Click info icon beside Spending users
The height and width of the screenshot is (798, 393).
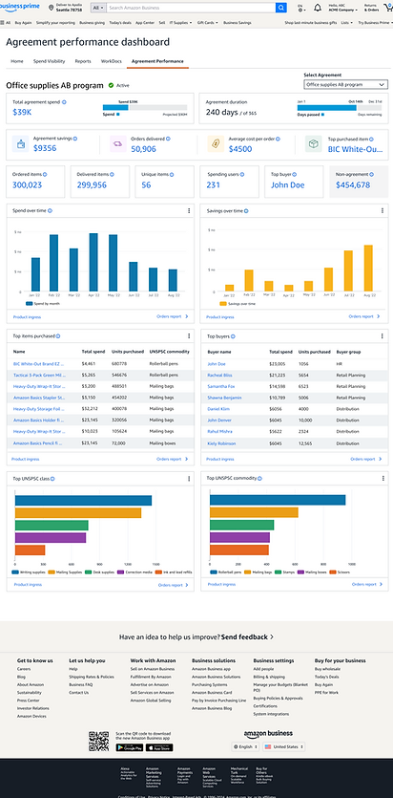click(242, 174)
